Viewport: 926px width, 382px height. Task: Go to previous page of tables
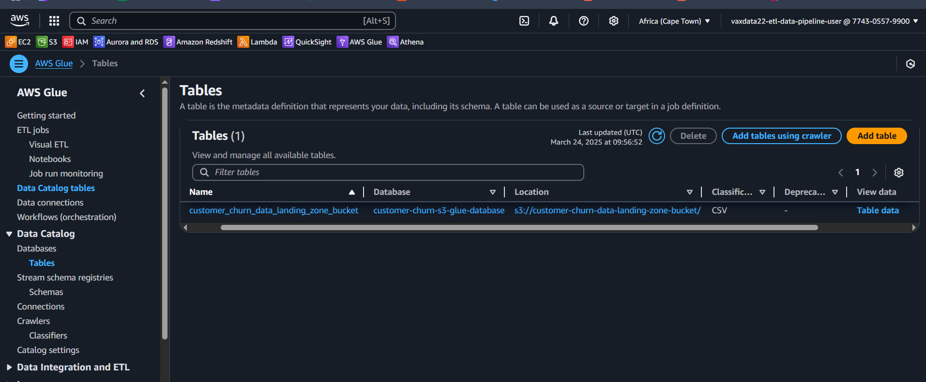coord(841,173)
